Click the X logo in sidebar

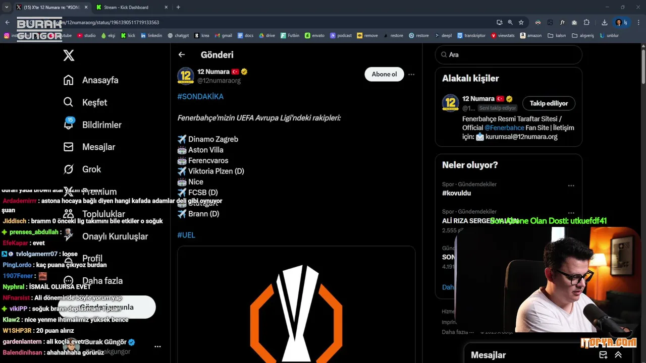point(69,55)
